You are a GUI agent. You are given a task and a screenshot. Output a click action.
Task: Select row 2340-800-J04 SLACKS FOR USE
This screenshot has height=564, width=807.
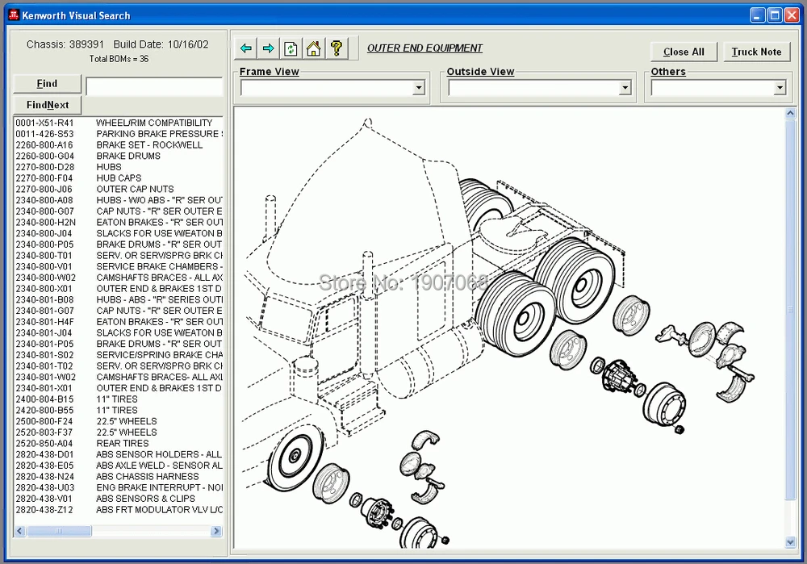click(119, 234)
